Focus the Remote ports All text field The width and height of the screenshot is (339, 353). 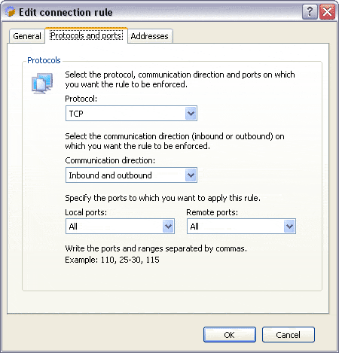tap(236, 227)
